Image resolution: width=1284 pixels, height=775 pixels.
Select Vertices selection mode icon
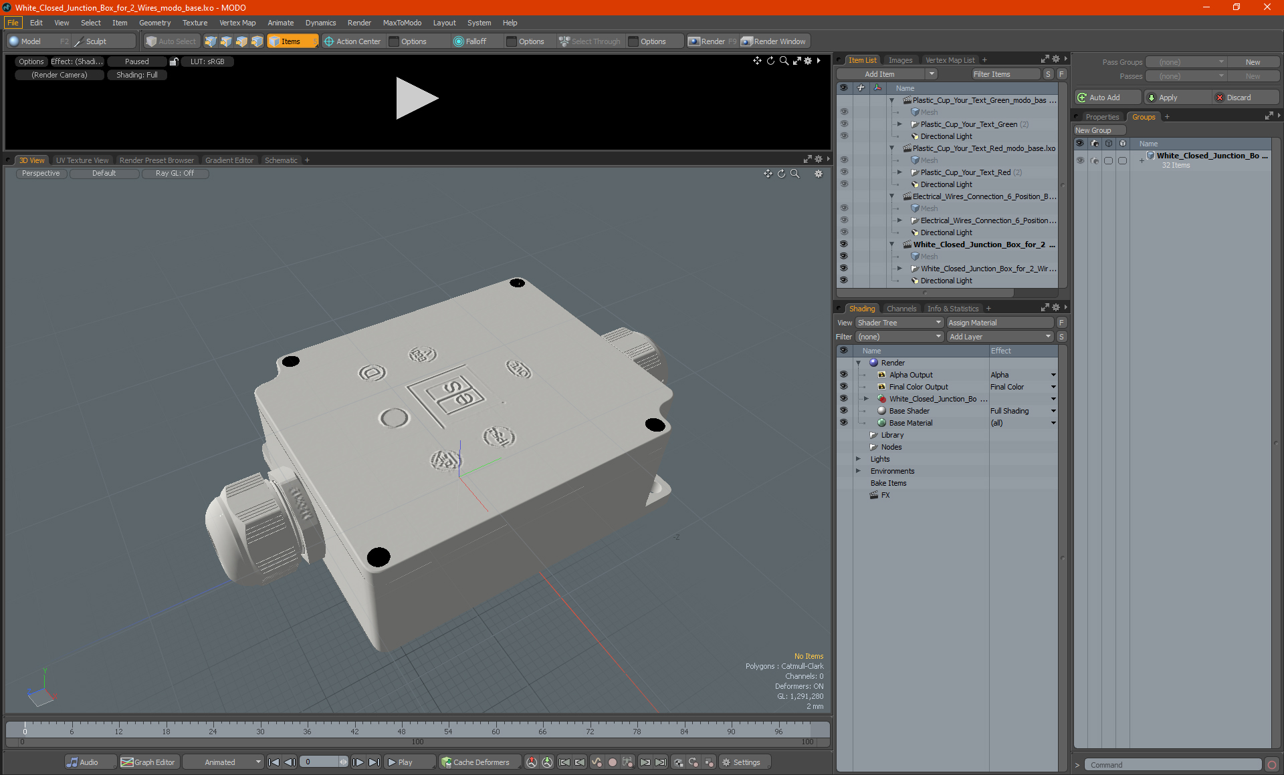(x=211, y=41)
